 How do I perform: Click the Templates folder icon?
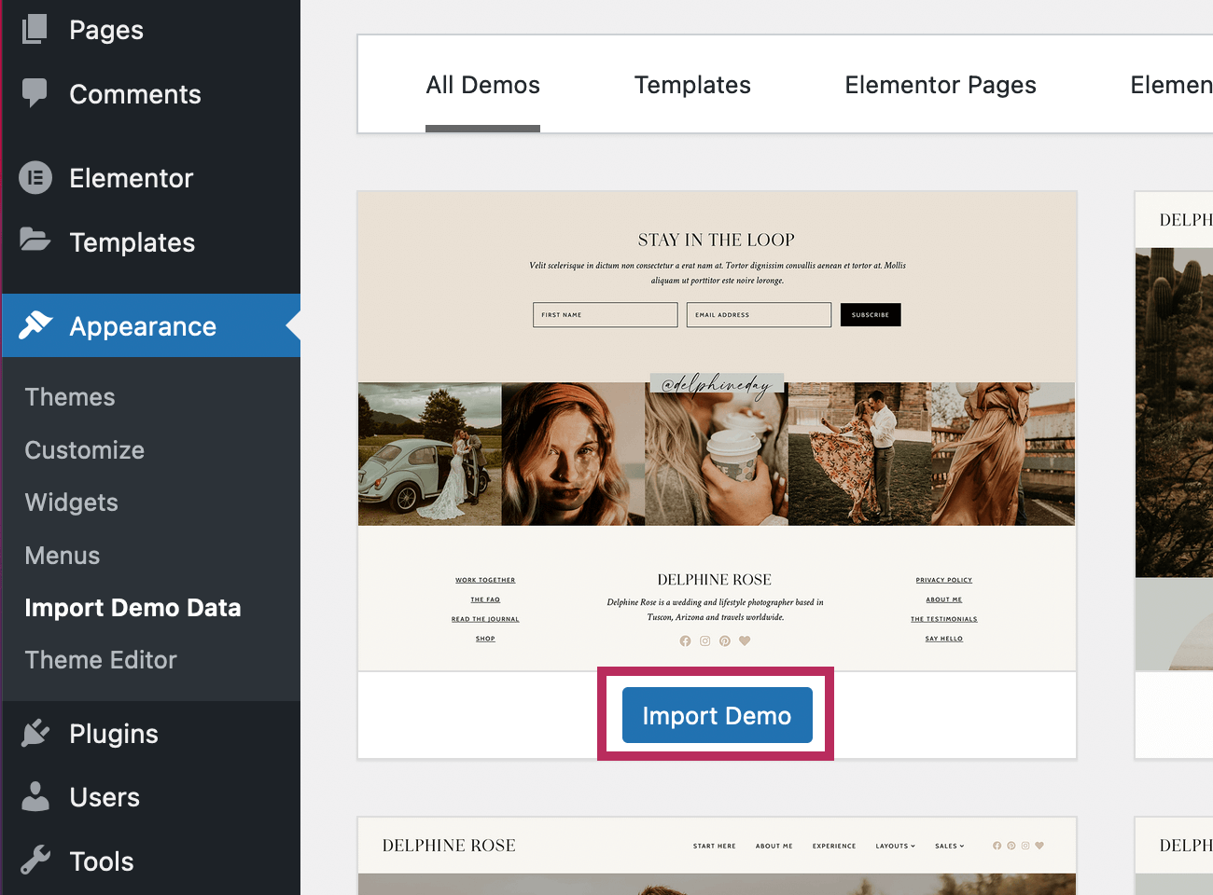(35, 241)
